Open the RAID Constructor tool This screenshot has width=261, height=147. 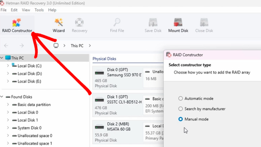[x=17, y=25]
